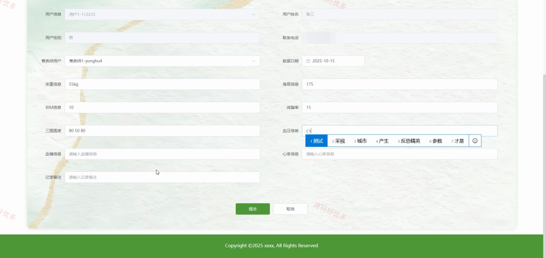Viewport: 546px width, 258px height.
Task: Focus the 心率信息 input field
Action: pos(400,154)
